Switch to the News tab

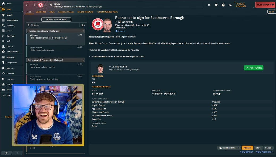pos(52,12)
